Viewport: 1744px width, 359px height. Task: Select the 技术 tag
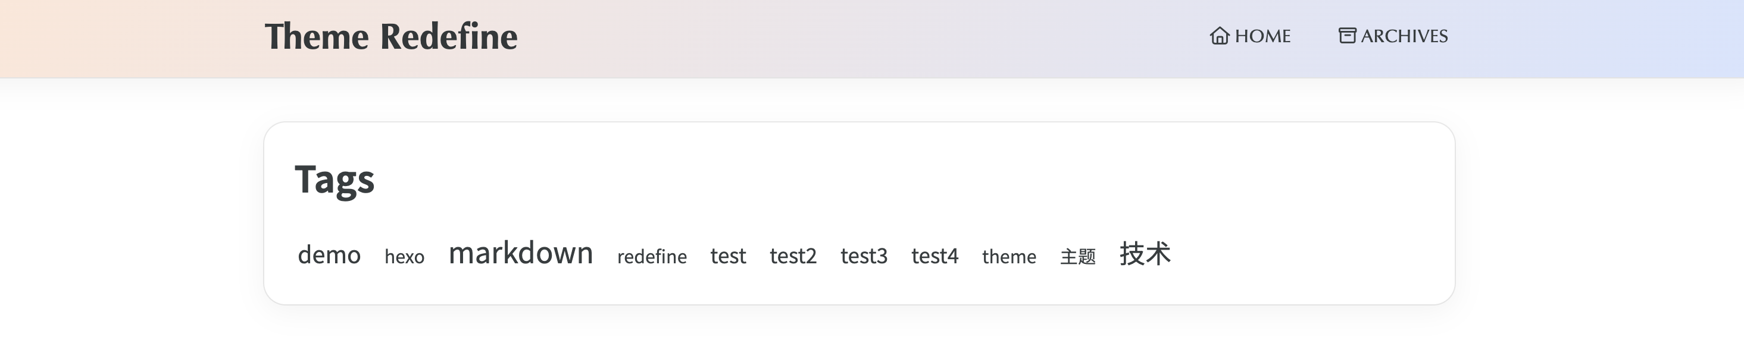1145,254
